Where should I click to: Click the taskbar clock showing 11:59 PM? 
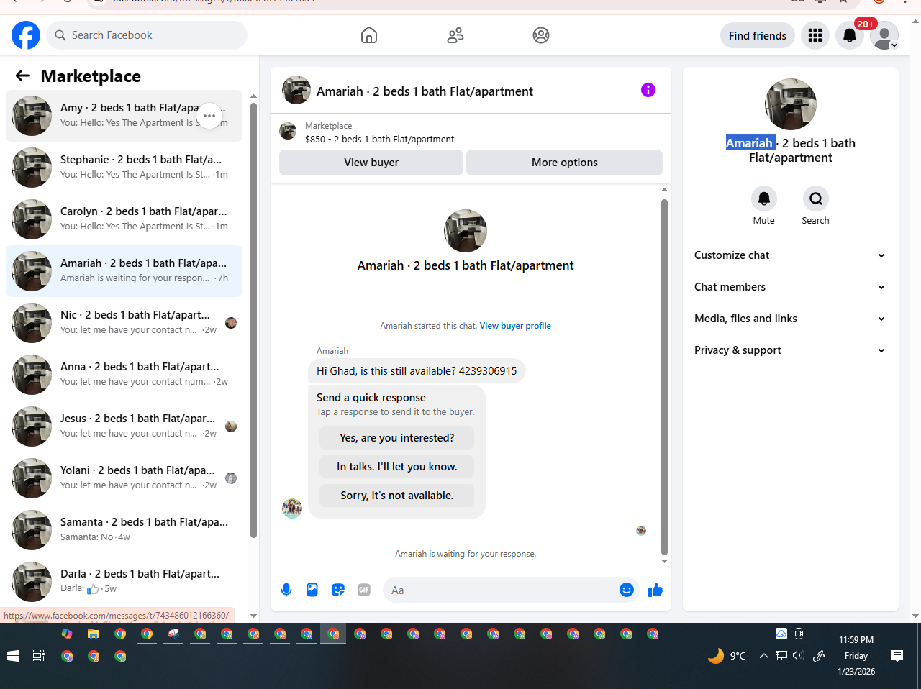[x=856, y=655]
